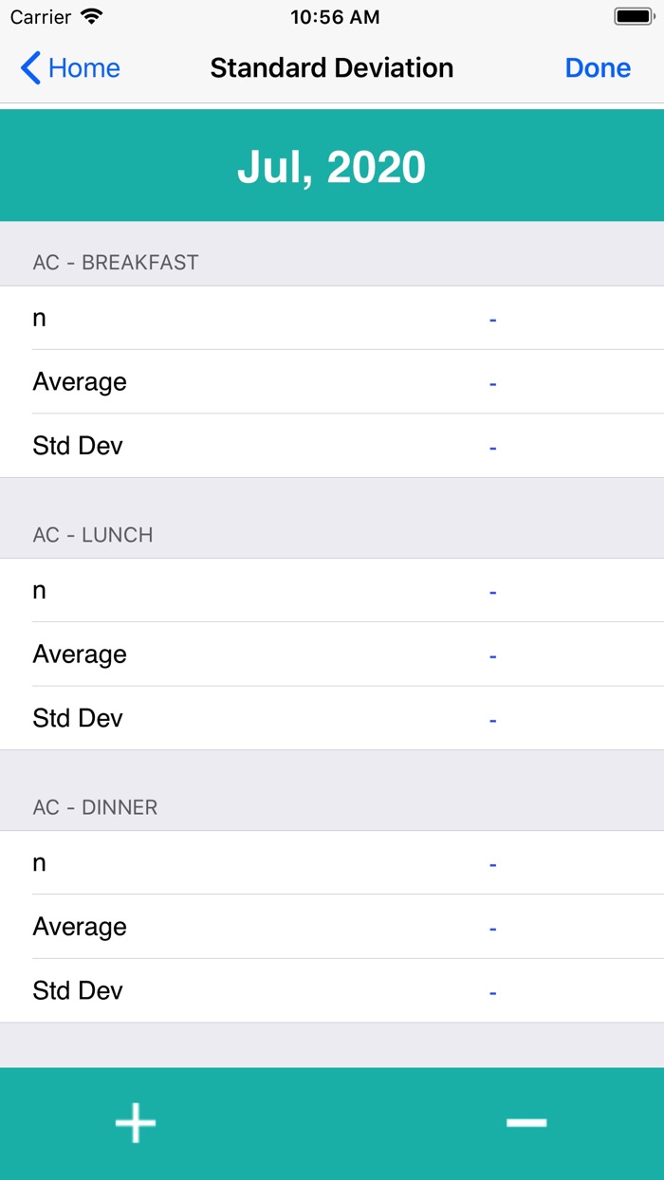Select the n row under AC - Breakfast
Image resolution: width=664 pixels, height=1180 pixels.
click(x=332, y=319)
